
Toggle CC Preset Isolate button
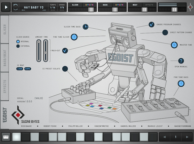click(65, 69)
